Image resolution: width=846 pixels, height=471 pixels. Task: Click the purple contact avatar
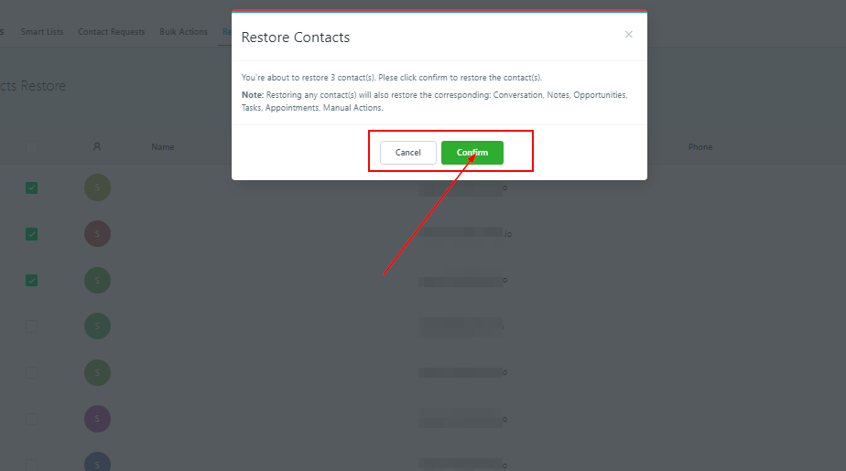97,419
